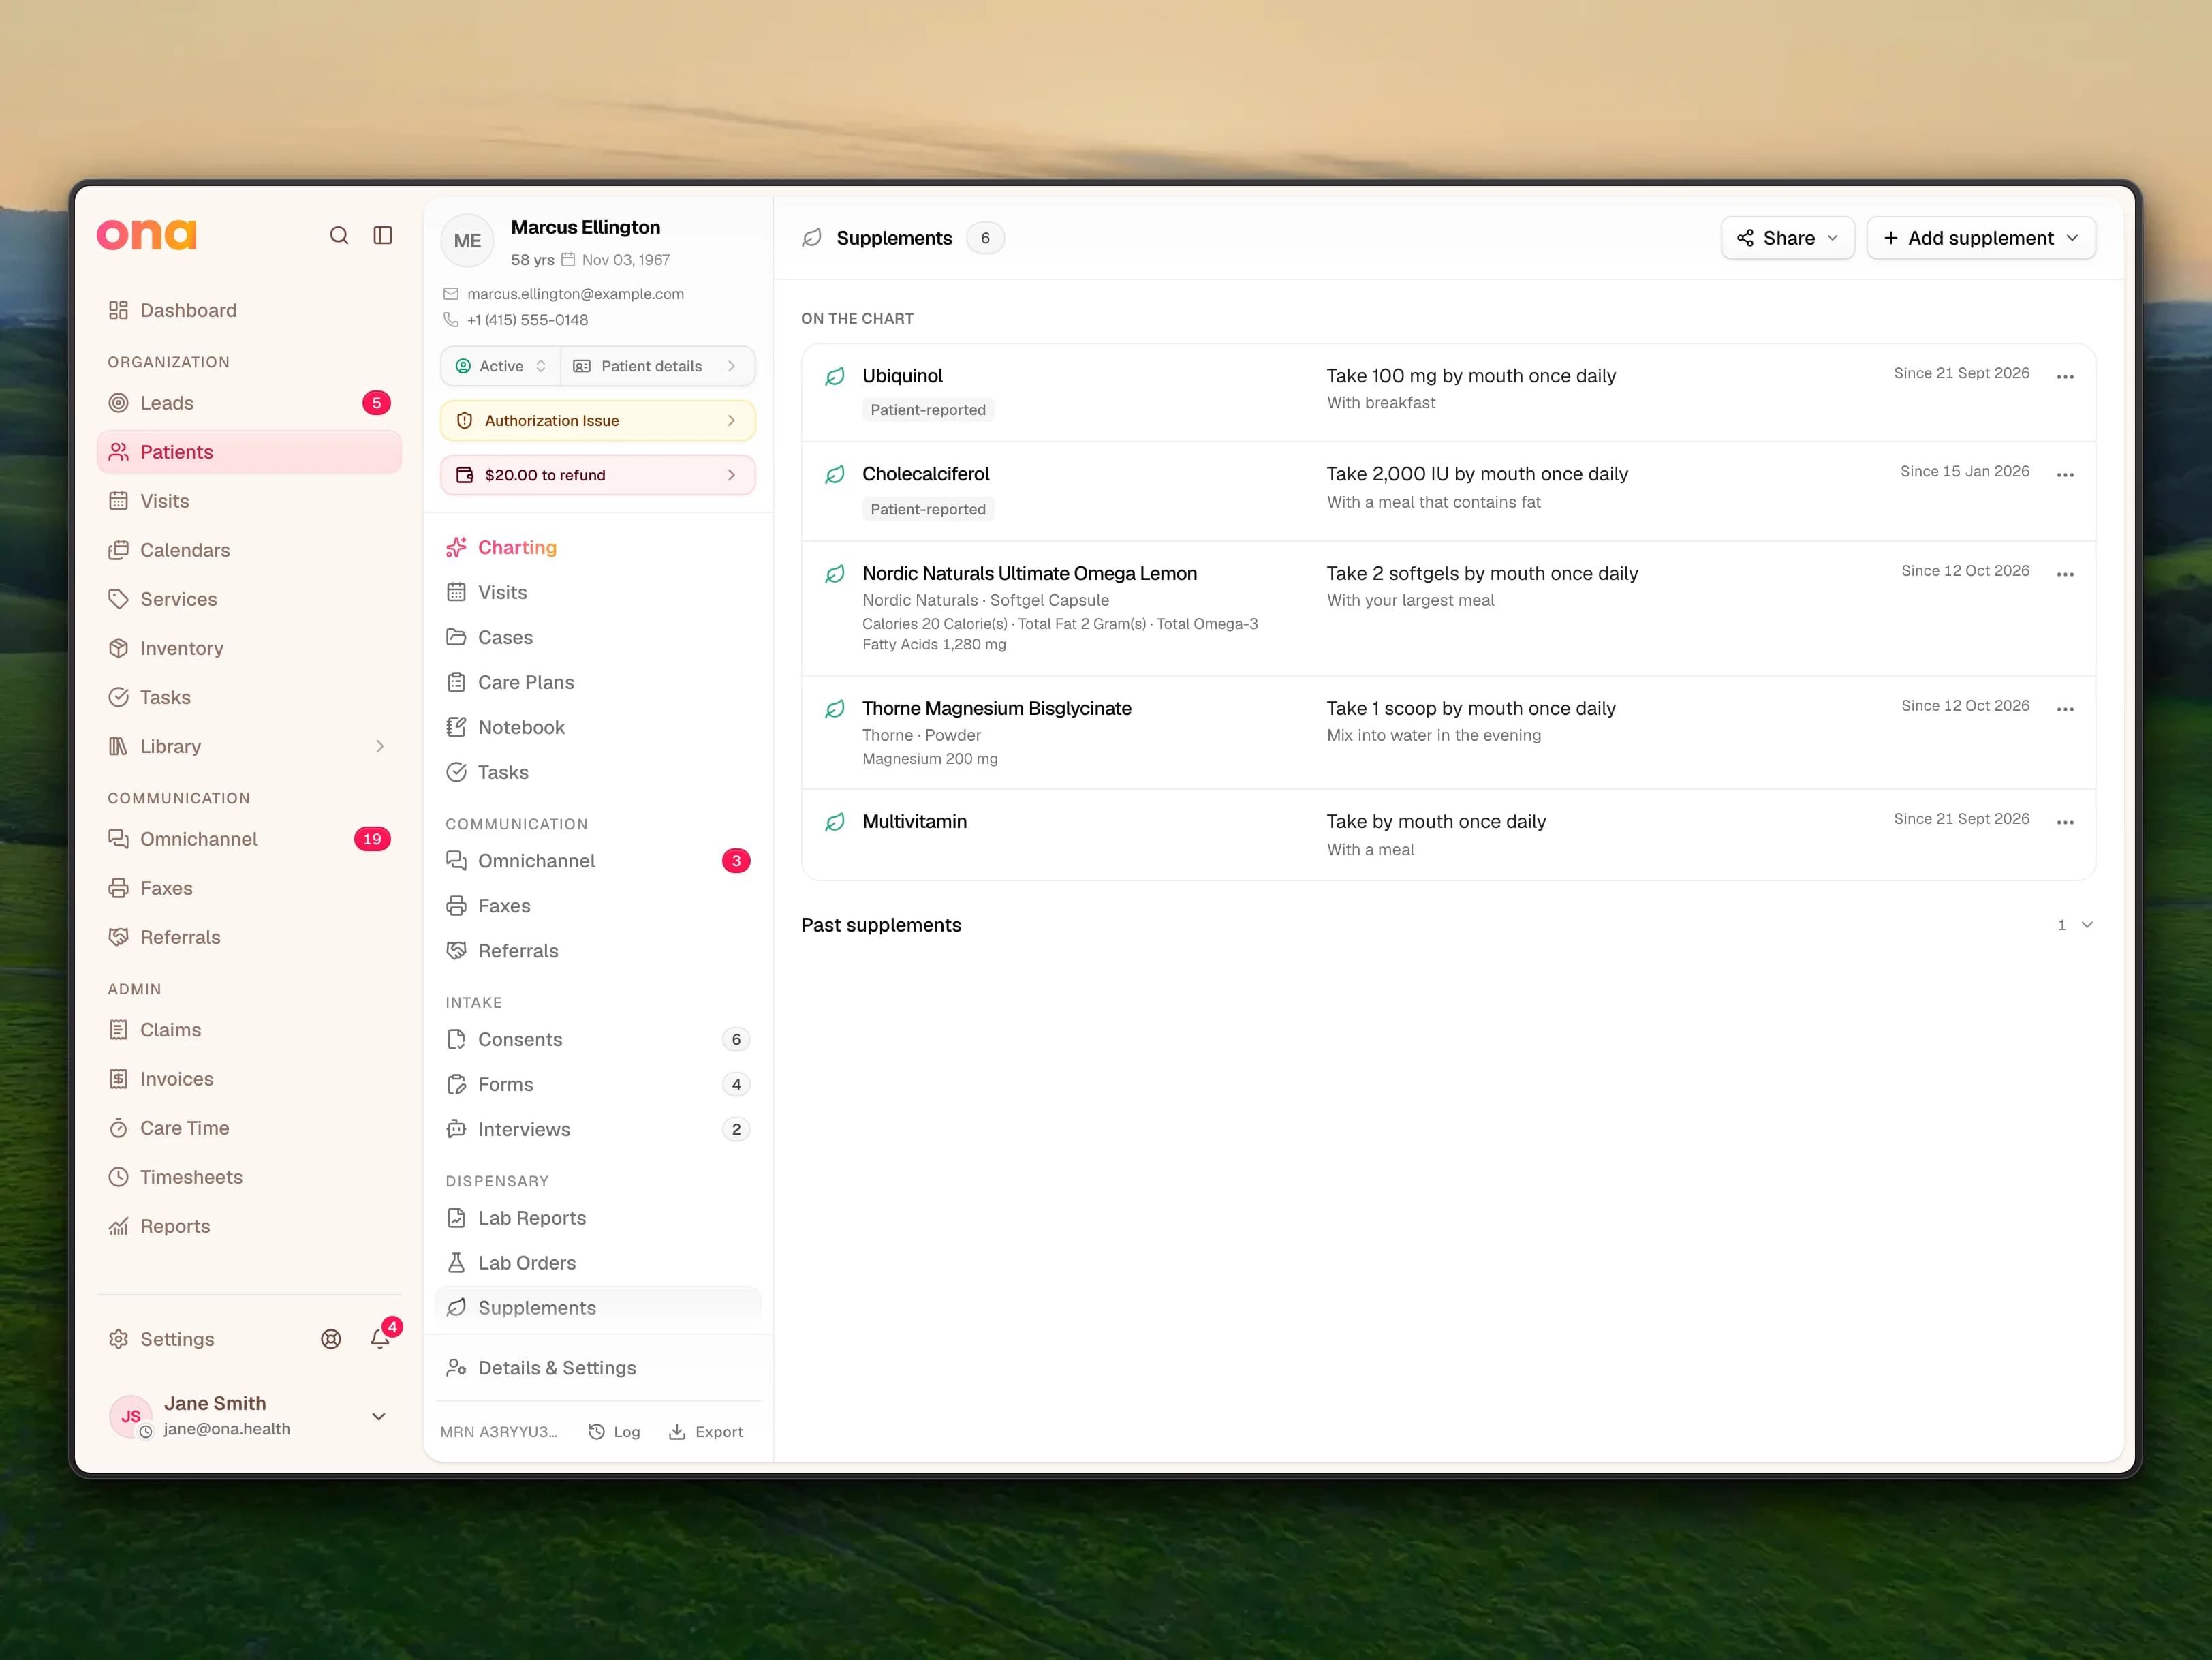The height and width of the screenshot is (1660, 2212).
Task: Open the Share dropdown
Action: [x=1787, y=238]
